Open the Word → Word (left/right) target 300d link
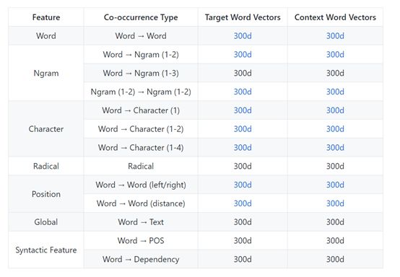 243,185
